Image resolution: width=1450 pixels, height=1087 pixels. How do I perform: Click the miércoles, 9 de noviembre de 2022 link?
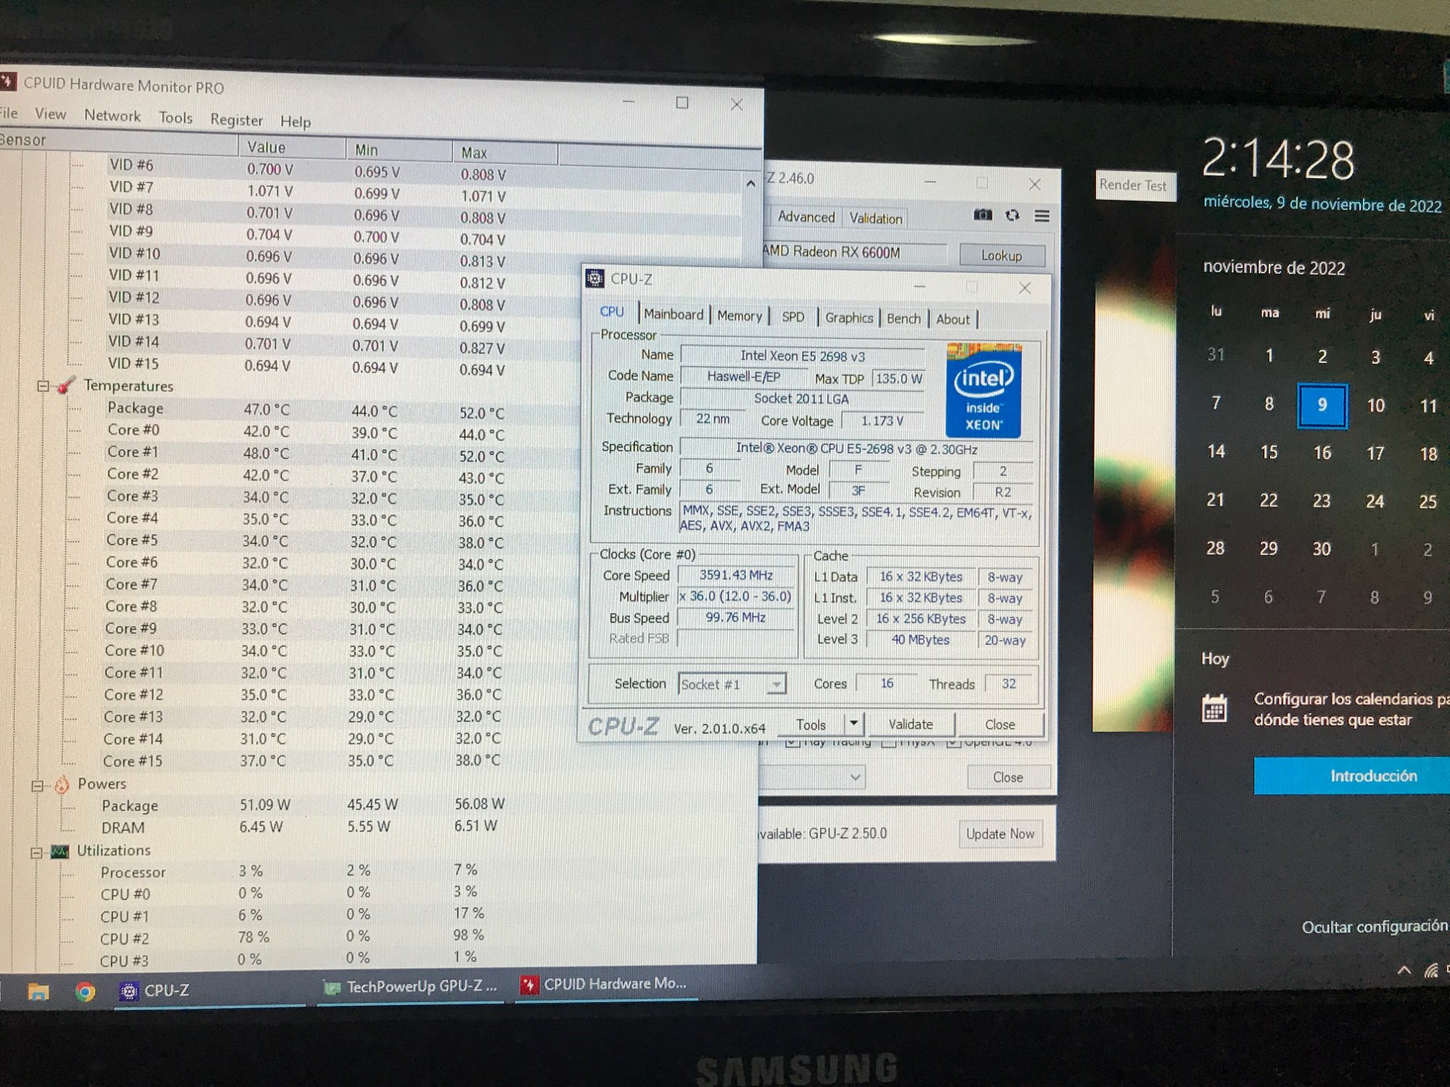click(1322, 204)
